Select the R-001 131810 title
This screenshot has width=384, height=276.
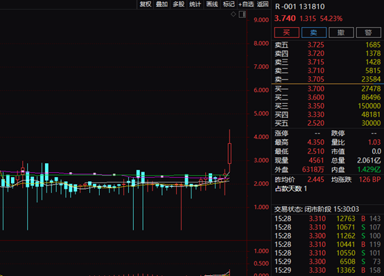(x=299, y=7)
